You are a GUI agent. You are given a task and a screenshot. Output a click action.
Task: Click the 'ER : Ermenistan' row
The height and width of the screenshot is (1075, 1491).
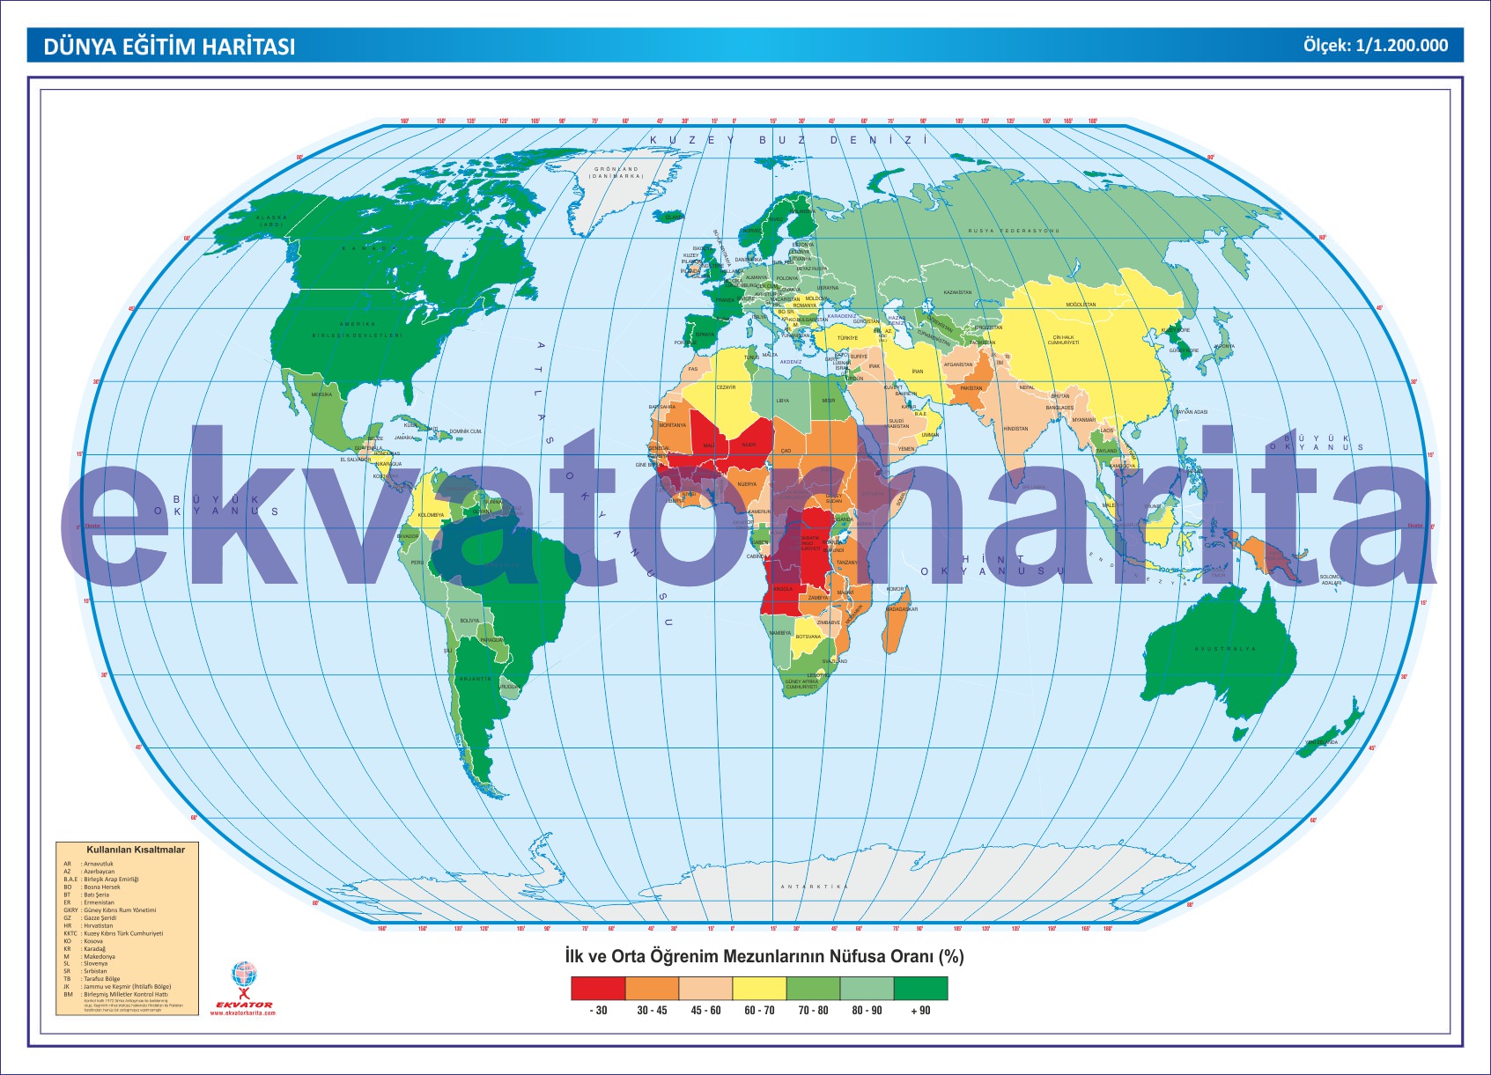pyautogui.click(x=89, y=902)
